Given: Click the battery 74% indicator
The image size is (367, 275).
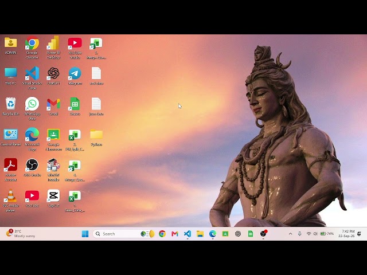Looking at the screenshot, I should pyautogui.click(x=327, y=234).
